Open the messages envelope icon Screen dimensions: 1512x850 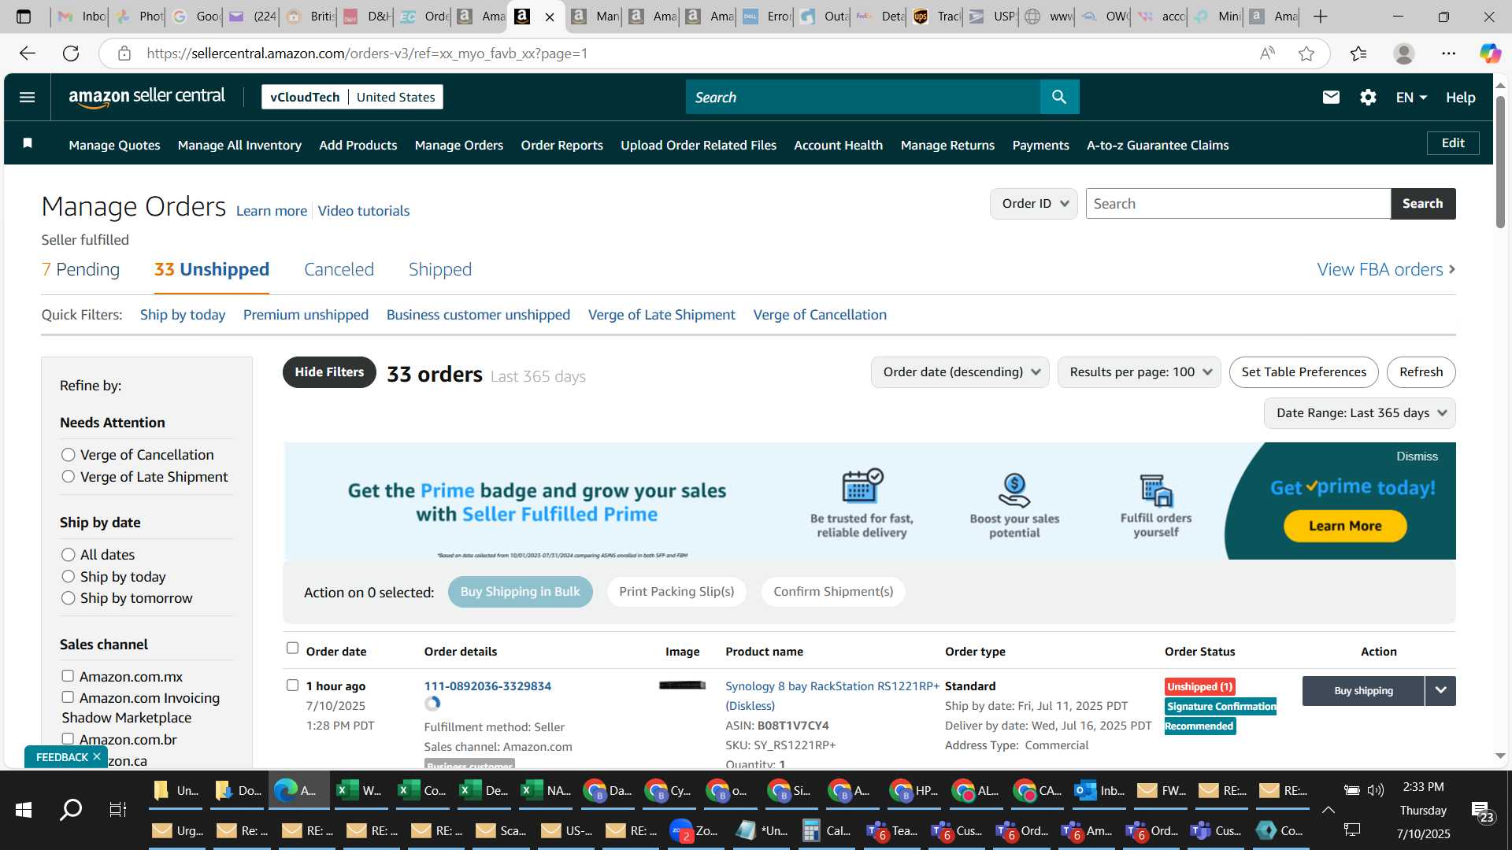point(1331,98)
